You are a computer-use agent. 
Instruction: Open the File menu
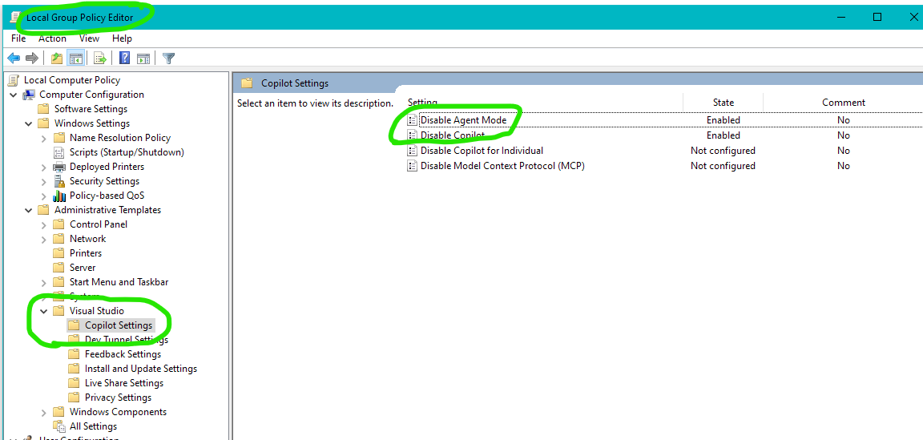(x=18, y=38)
